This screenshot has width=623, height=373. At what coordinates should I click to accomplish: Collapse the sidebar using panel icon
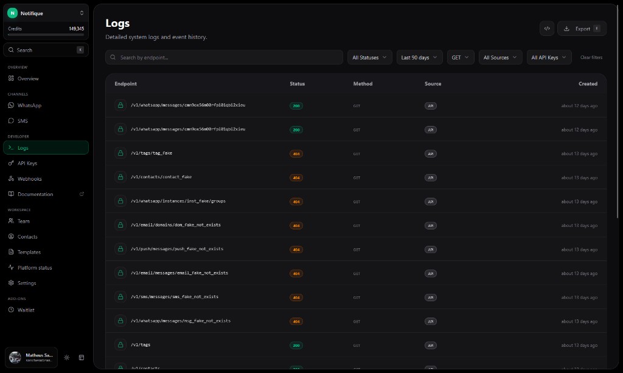82,357
